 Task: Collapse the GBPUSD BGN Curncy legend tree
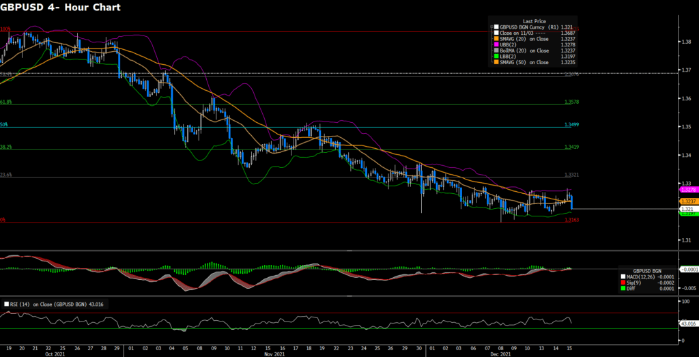[491, 27]
